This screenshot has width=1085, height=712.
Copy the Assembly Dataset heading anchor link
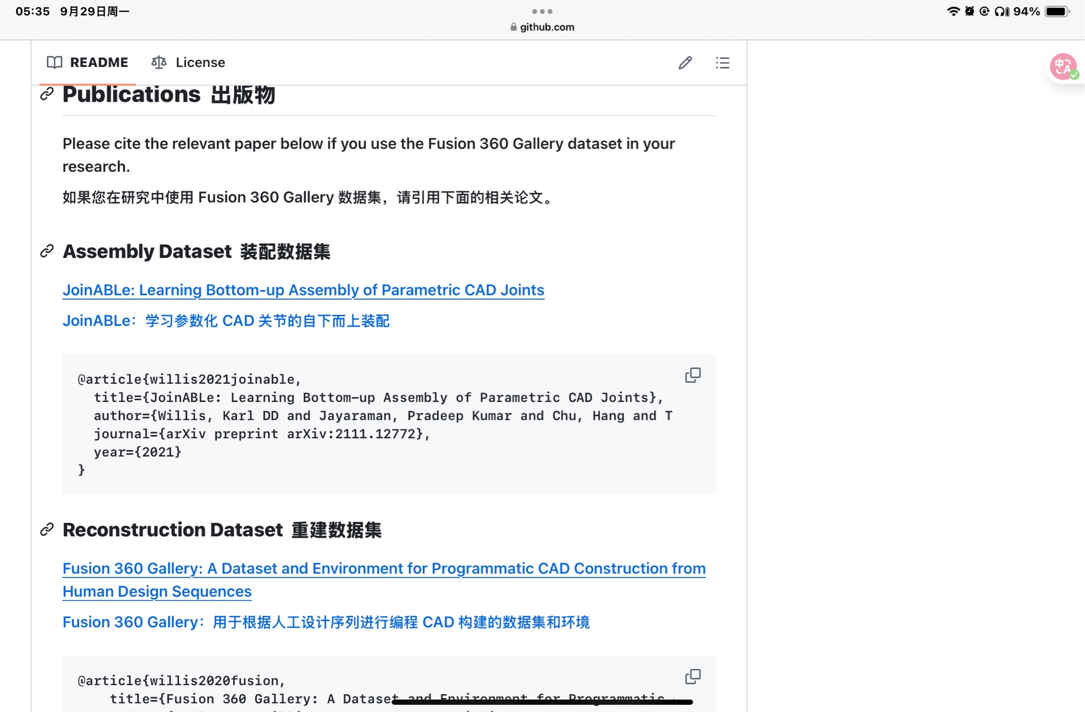click(x=47, y=251)
